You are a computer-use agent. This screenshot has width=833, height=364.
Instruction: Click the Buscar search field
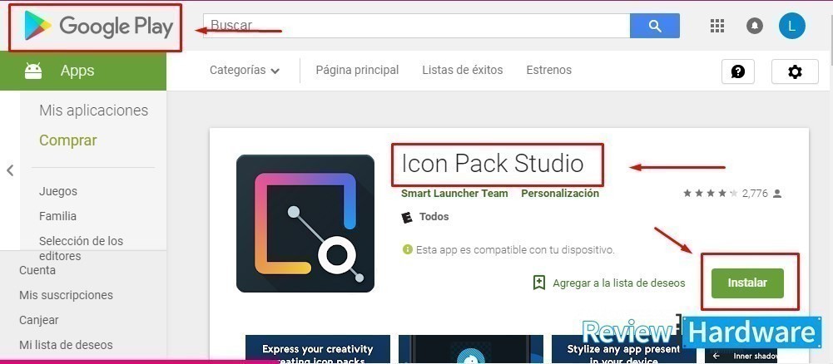tap(416, 26)
